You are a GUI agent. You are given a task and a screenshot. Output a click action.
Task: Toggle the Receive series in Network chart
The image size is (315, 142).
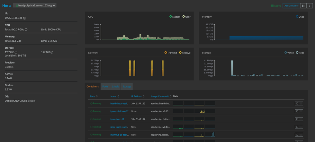184,53
